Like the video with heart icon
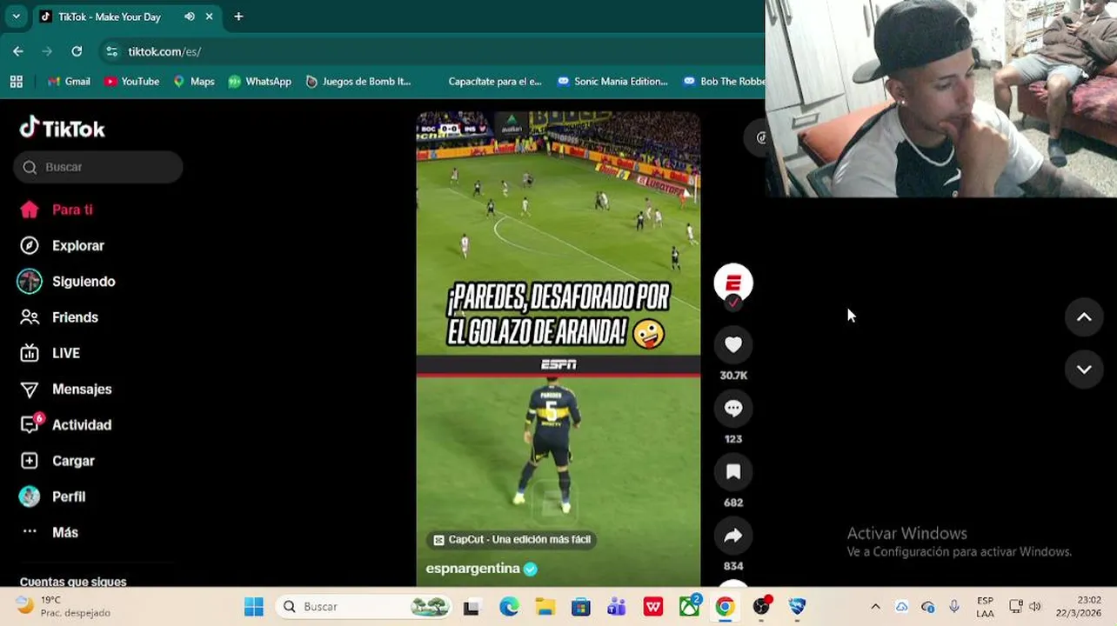Viewport: 1117px width, 626px height. point(733,344)
